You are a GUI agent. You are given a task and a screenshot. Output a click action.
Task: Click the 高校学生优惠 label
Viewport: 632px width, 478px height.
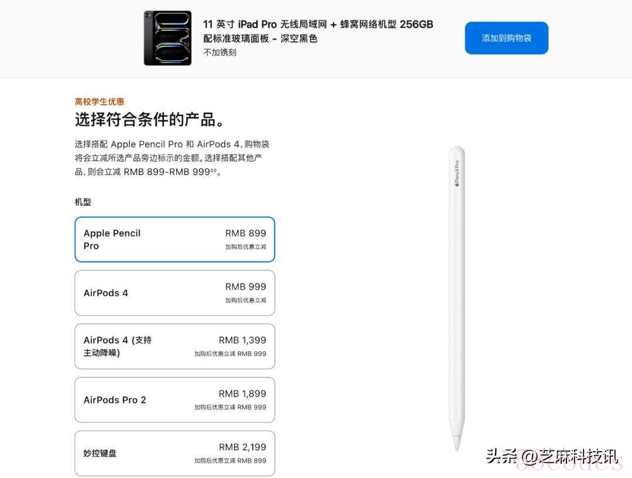99,102
